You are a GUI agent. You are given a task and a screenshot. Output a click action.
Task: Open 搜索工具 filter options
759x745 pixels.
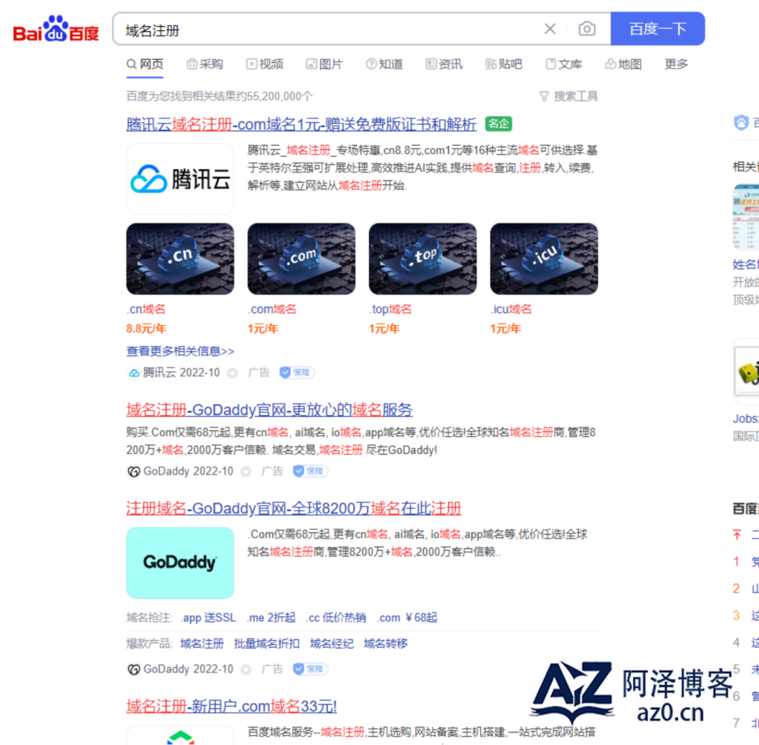(x=569, y=96)
